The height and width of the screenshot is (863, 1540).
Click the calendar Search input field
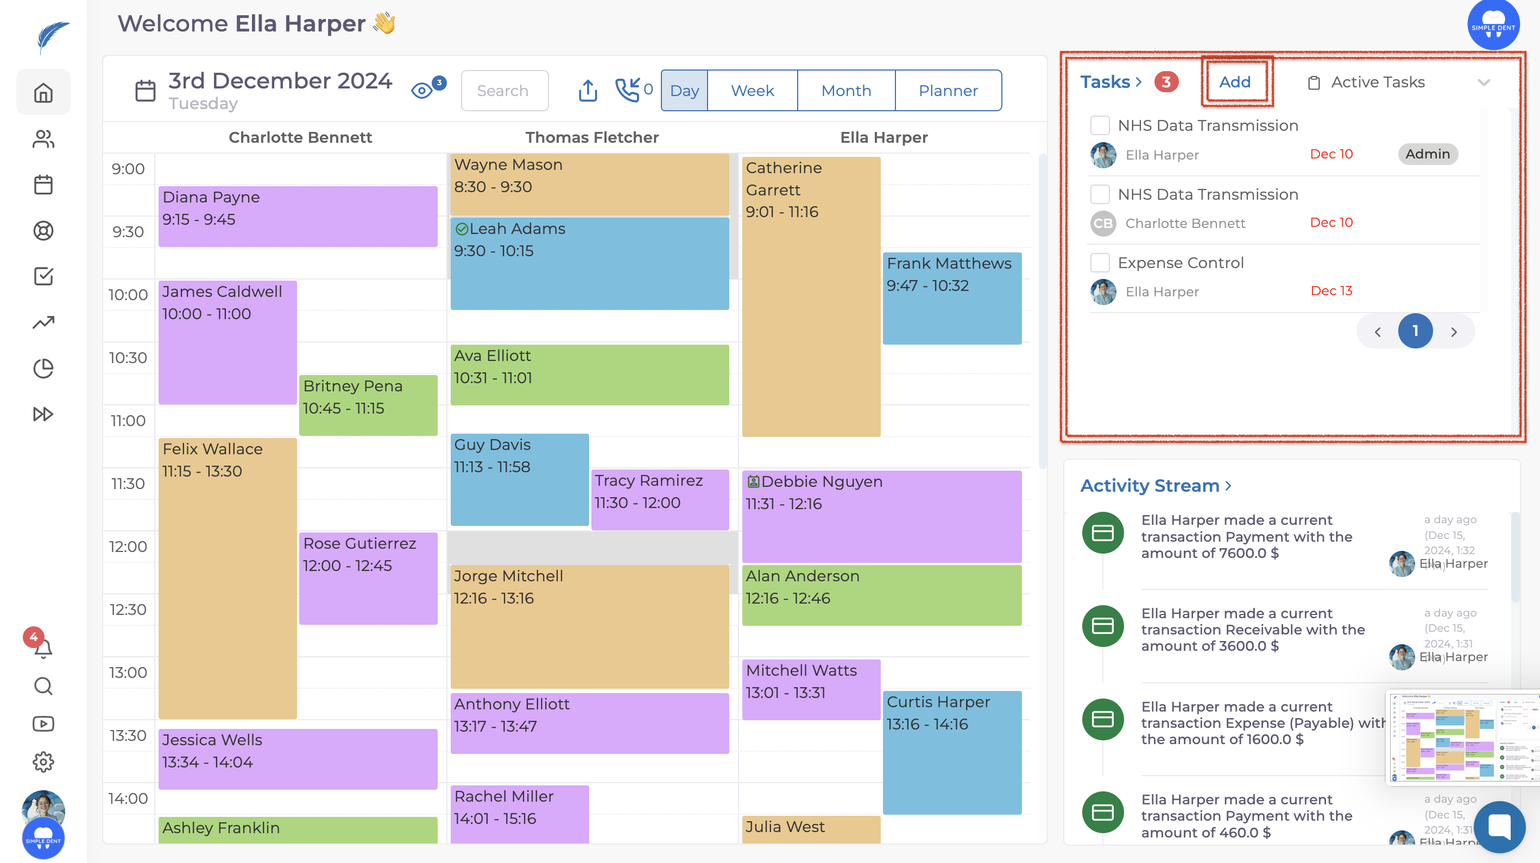(x=504, y=90)
